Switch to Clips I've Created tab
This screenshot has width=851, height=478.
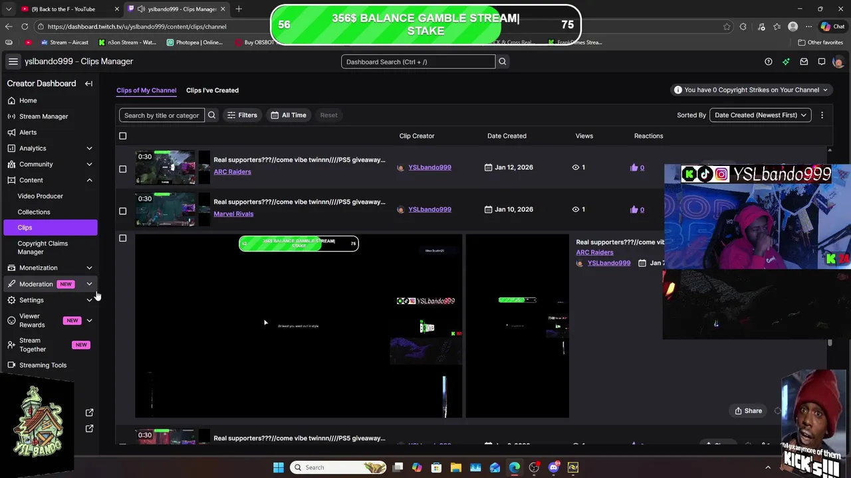[x=212, y=90]
